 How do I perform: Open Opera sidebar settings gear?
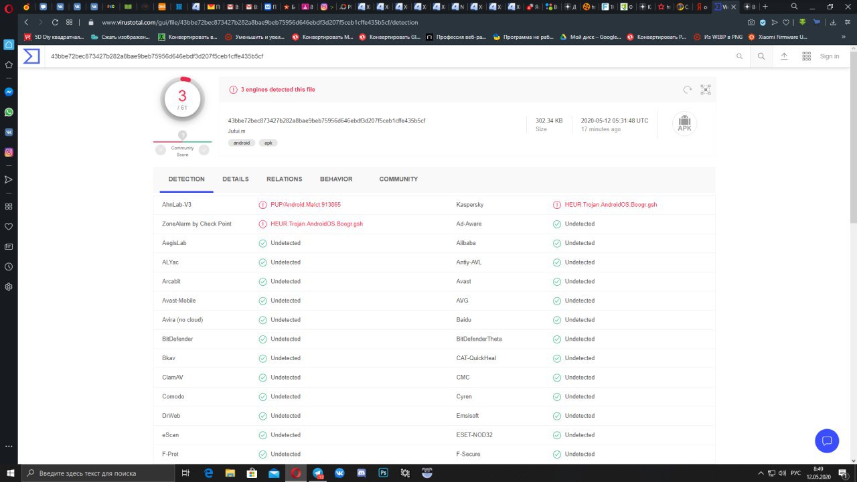[x=9, y=287]
